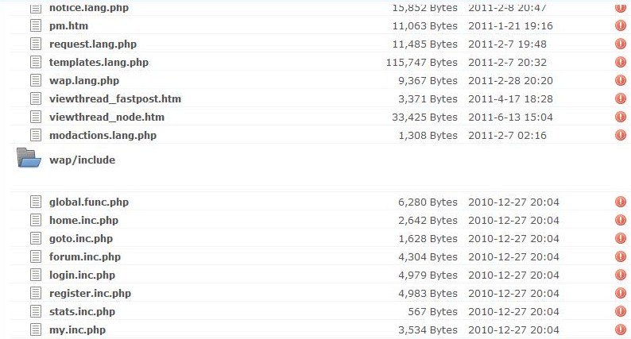Click the warning icon beside viewthread_node.htm
631x339 pixels.
(x=621, y=117)
